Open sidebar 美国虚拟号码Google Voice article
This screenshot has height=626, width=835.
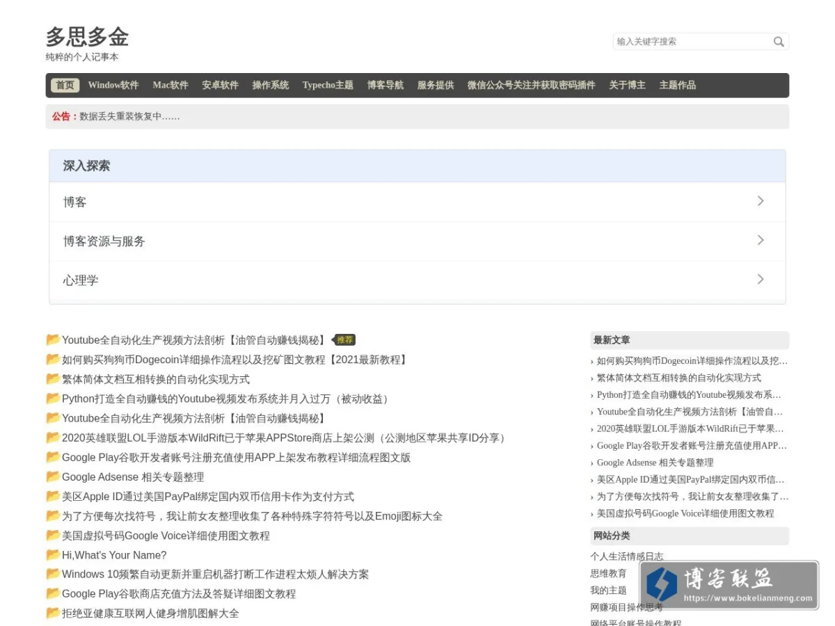click(x=685, y=513)
